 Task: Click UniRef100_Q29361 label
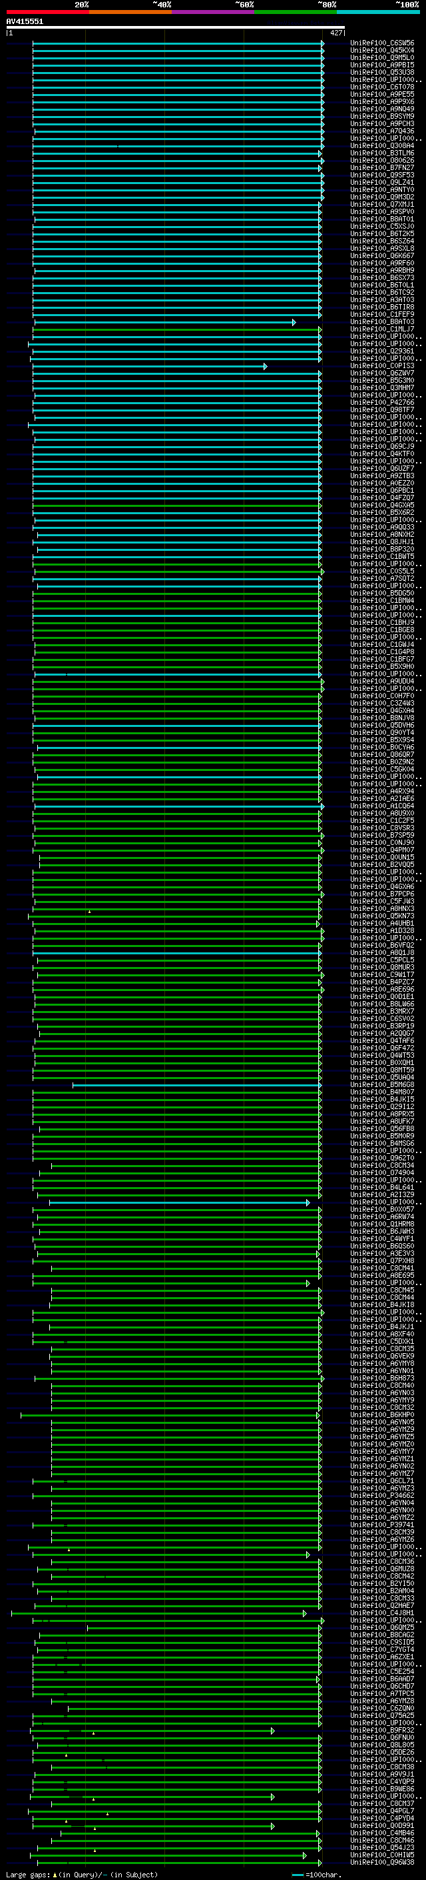[x=382, y=351]
